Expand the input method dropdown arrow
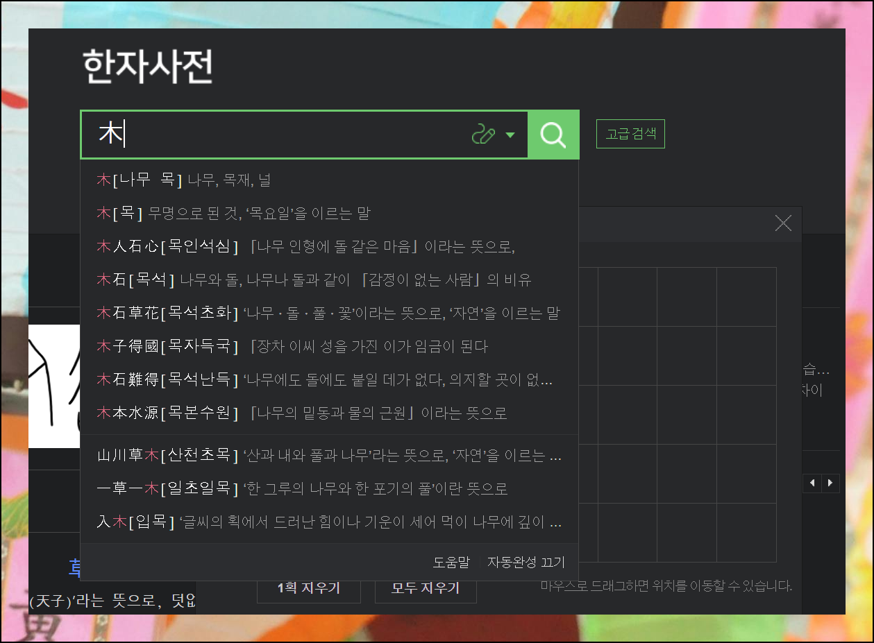The image size is (874, 643). click(x=510, y=135)
